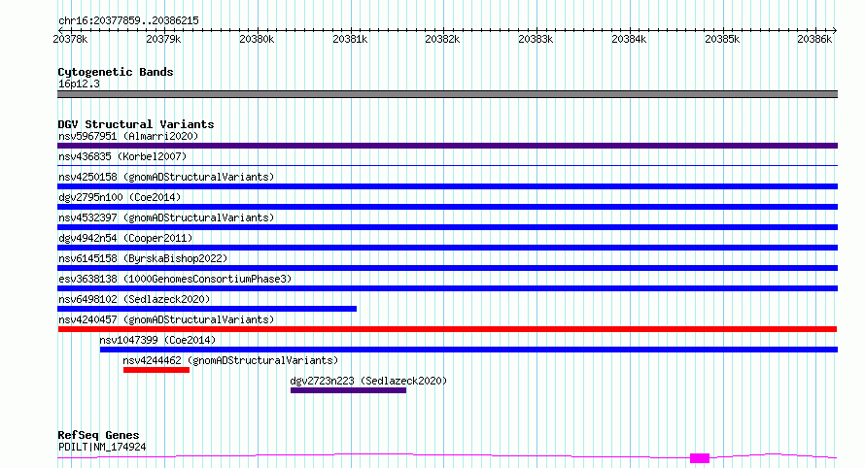Image resolution: width=865 pixels, height=468 pixels.
Task: Select the nsv436835 (Korbel2007) variant label
Action: (122, 156)
